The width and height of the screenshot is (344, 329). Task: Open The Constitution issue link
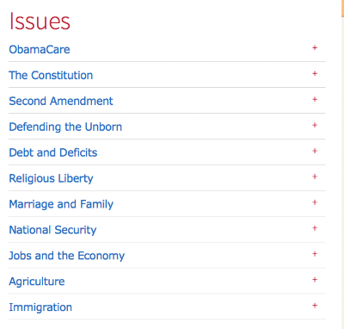[51, 75]
